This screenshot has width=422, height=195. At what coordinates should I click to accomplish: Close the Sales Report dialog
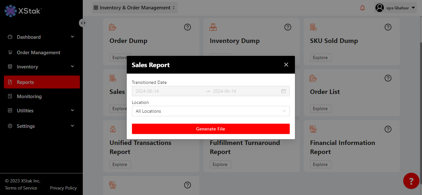pos(286,65)
